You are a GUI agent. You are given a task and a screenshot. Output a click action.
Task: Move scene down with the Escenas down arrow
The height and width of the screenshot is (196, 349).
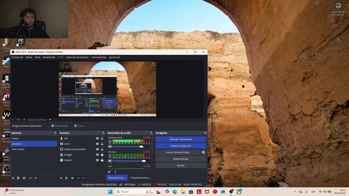(x=35, y=178)
